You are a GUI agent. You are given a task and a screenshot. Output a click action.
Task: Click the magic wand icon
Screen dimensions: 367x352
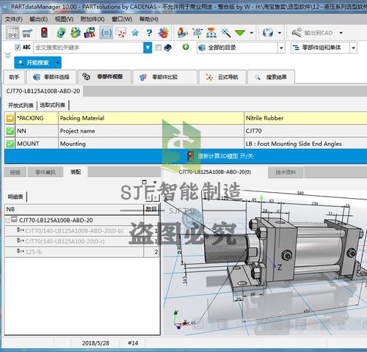(225, 32)
